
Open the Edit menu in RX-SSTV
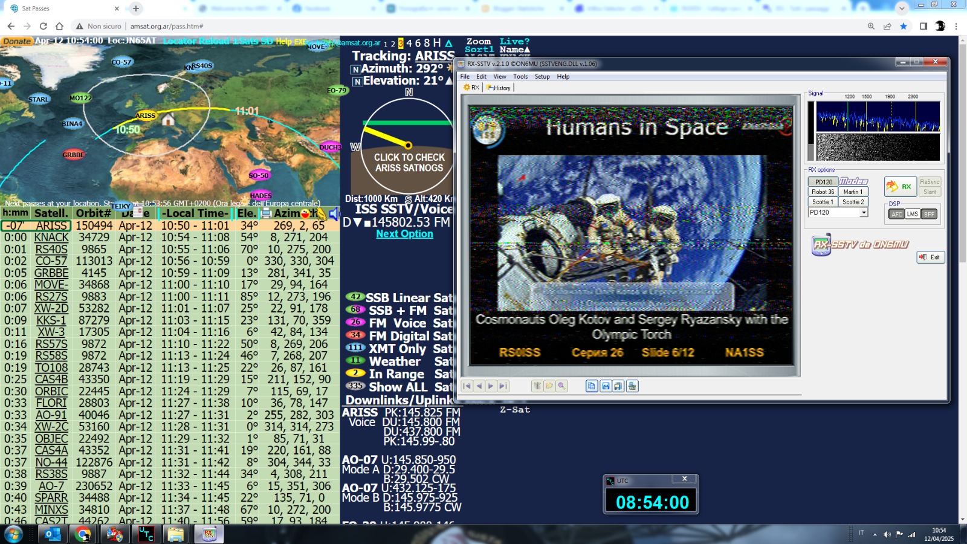(481, 77)
